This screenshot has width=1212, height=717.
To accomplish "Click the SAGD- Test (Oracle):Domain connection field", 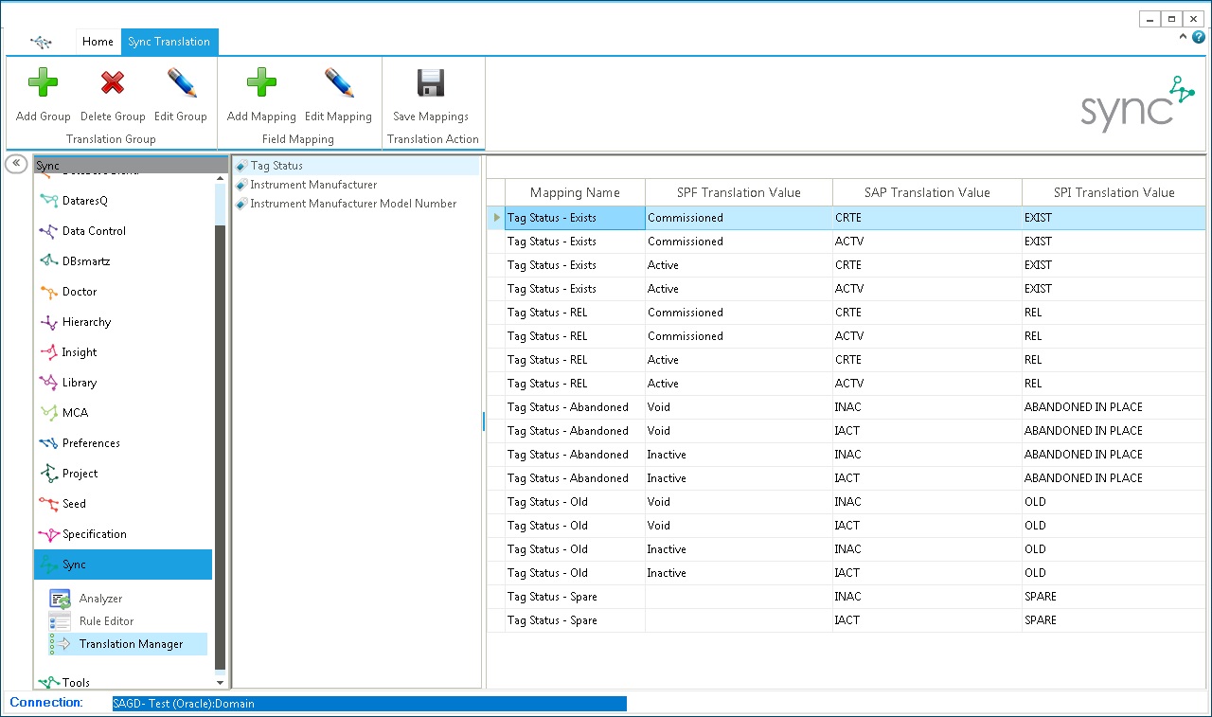I will (x=369, y=704).
